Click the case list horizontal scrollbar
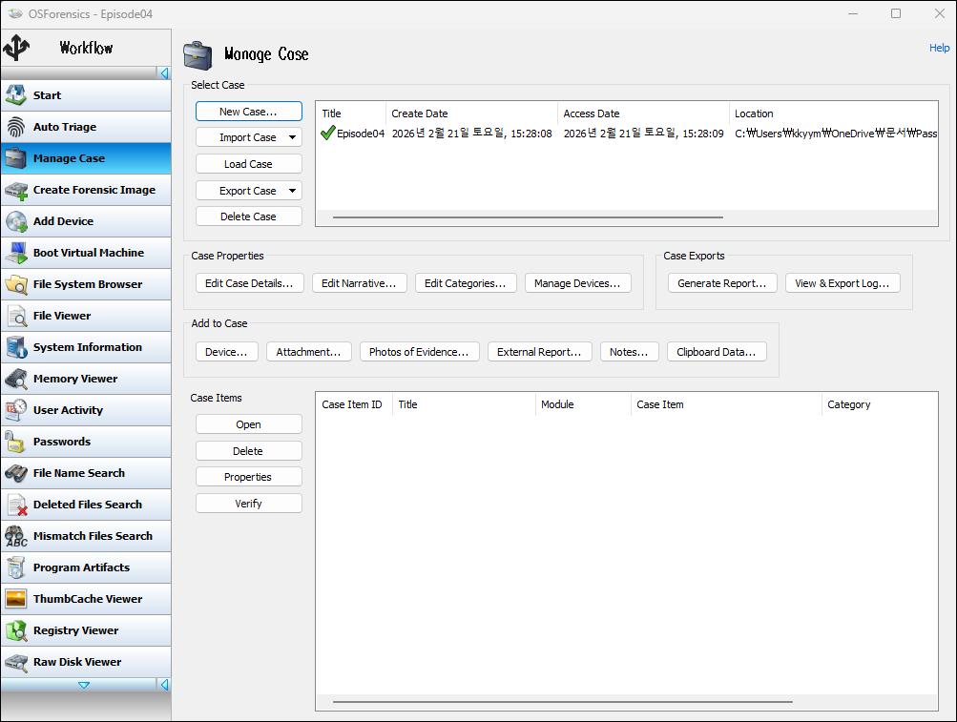Screen dimensions: 957x722 (528, 217)
